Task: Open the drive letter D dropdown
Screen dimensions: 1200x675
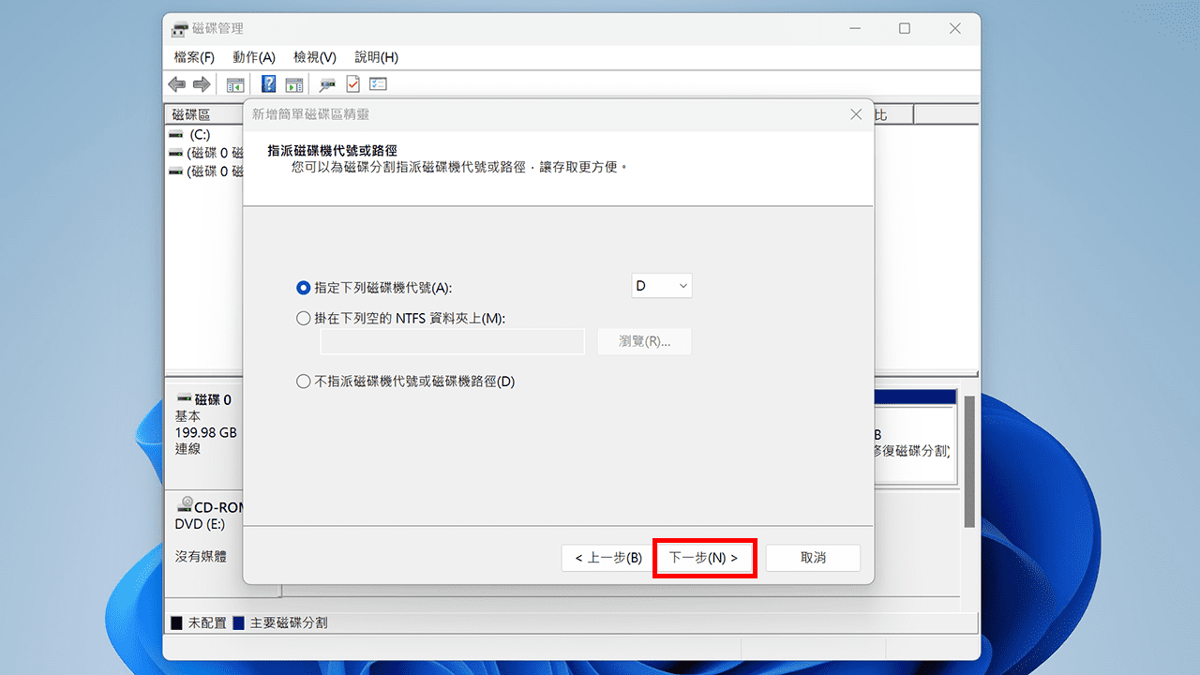Action: (662, 285)
